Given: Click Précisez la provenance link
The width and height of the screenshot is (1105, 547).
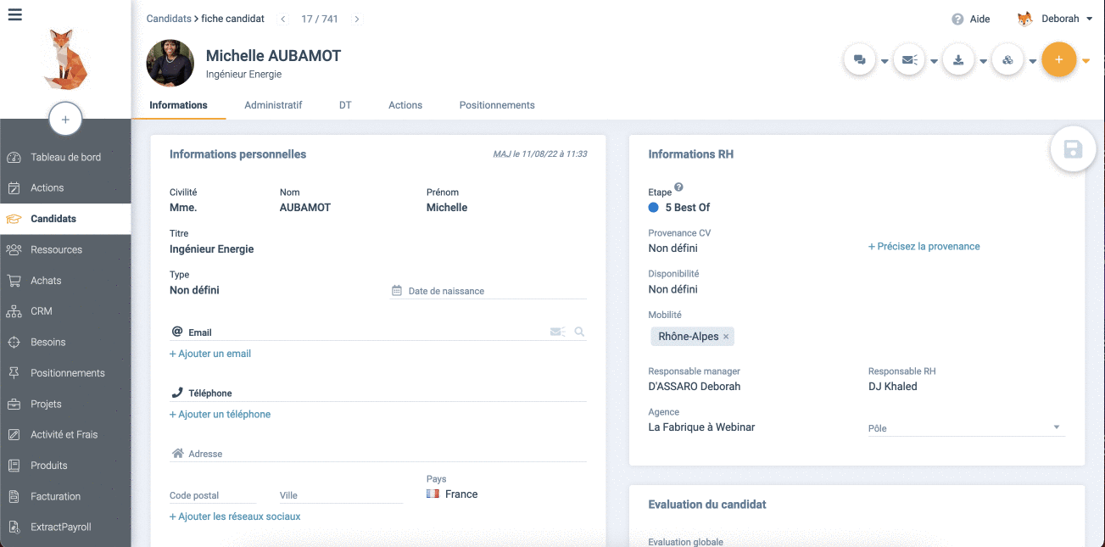Looking at the screenshot, I should click(924, 247).
